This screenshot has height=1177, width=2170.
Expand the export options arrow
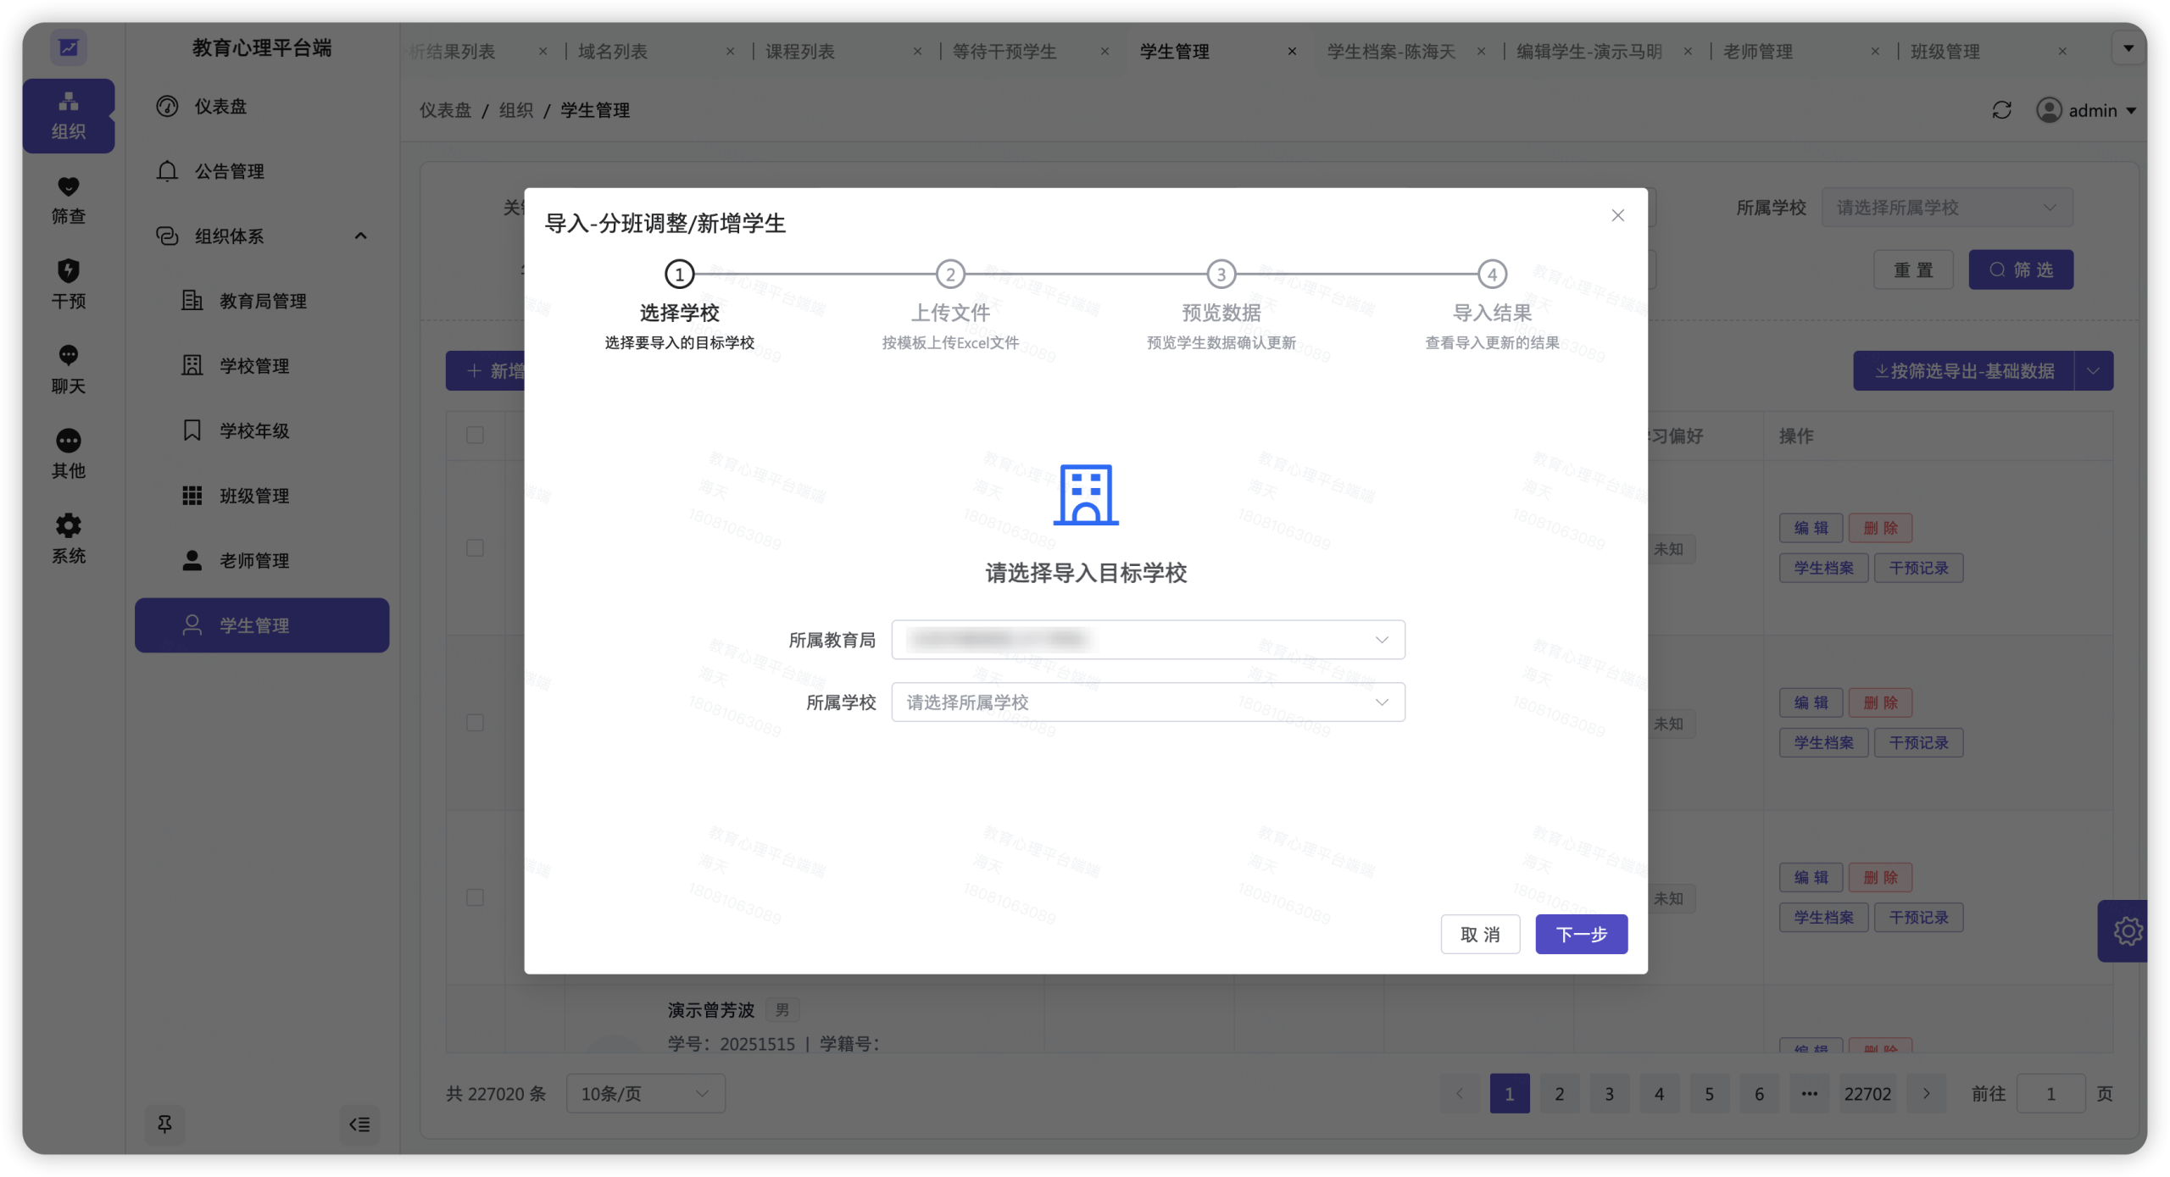click(x=2093, y=370)
